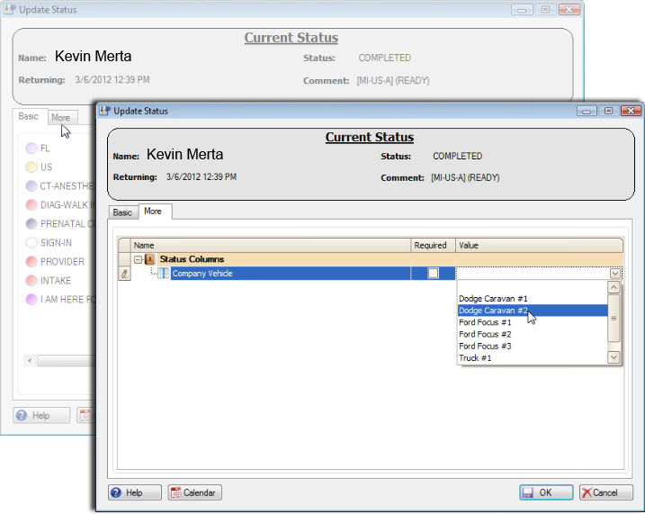Switch to the Basic tab in front window
Viewport: 645px width, 514px height.
click(x=122, y=212)
